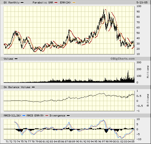Click the tallest volume spike bar
The image size is (151, 144).
[128, 76]
